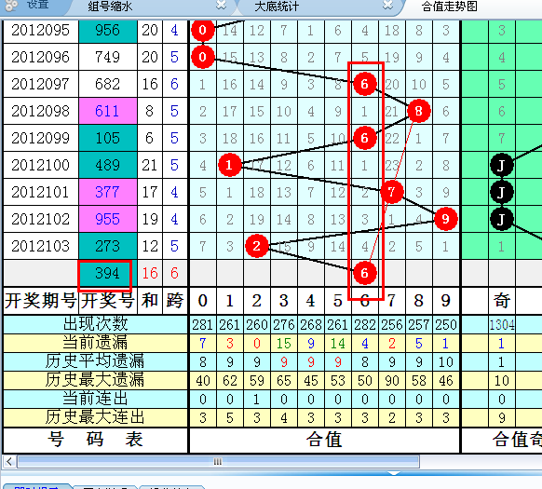This screenshot has height=489, width=542.
Task: Click red ball 2 in row 2012103
Action: point(256,246)
